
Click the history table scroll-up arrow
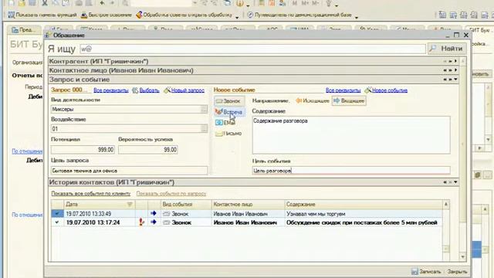coord(446,204)
